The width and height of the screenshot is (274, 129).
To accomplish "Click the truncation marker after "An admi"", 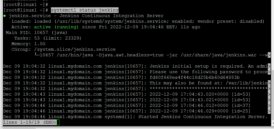I will click(269, 66).
